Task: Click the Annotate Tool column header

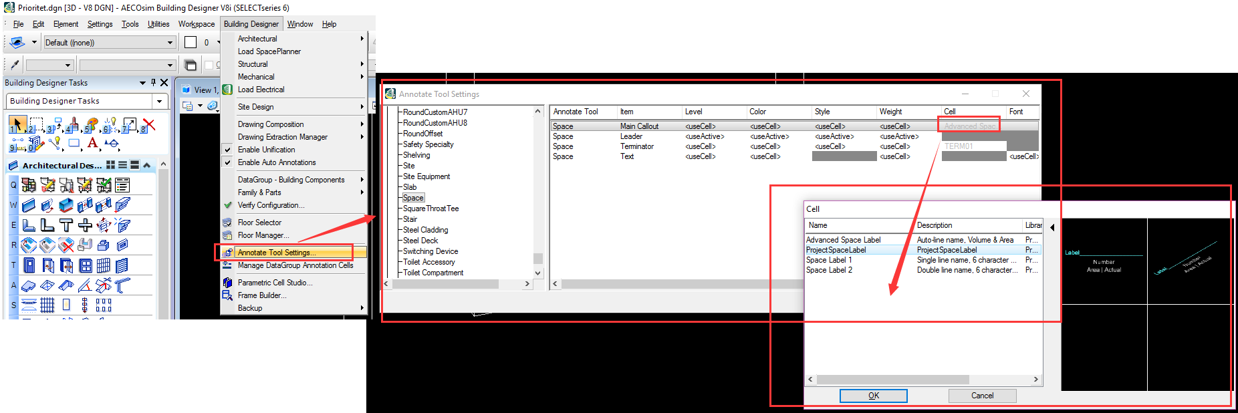Action: click(x=583, y=112)
